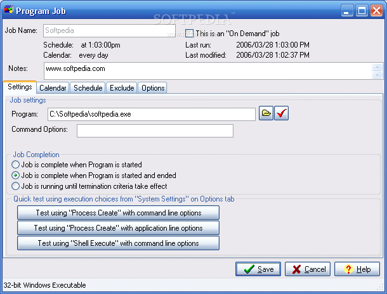
Task: Click the red checkmark verify program icon
Action: (281, 113)
